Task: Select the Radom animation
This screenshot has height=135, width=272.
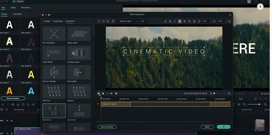Action: pyautogui.click(x=79, y=92)
